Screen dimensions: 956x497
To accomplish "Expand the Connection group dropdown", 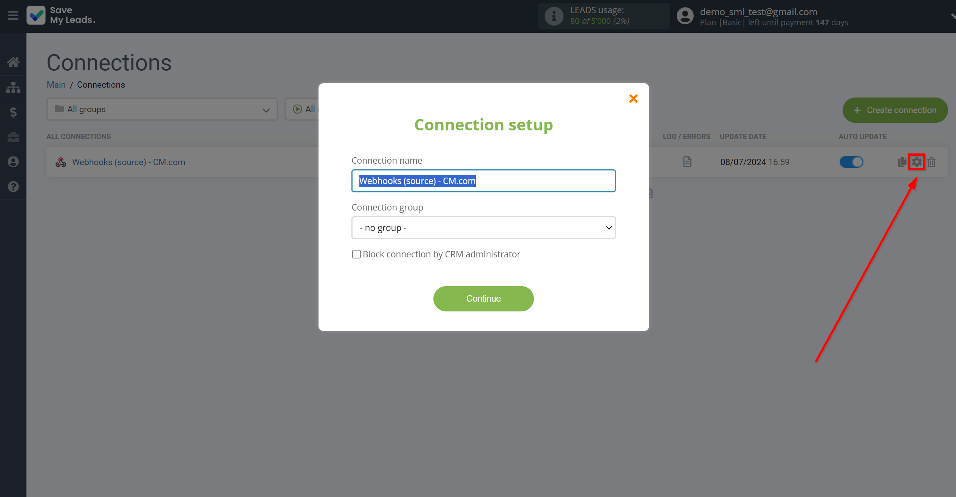I will pyautogui.click(x=483, y=228).
